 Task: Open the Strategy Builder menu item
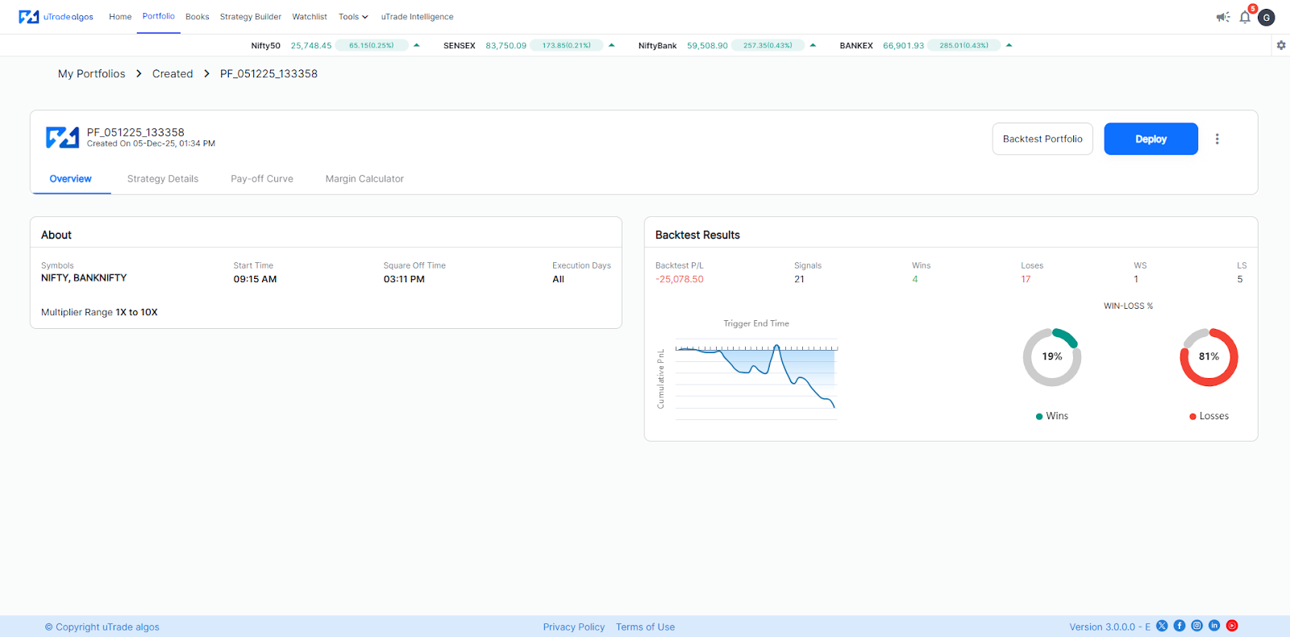point(251,17)
